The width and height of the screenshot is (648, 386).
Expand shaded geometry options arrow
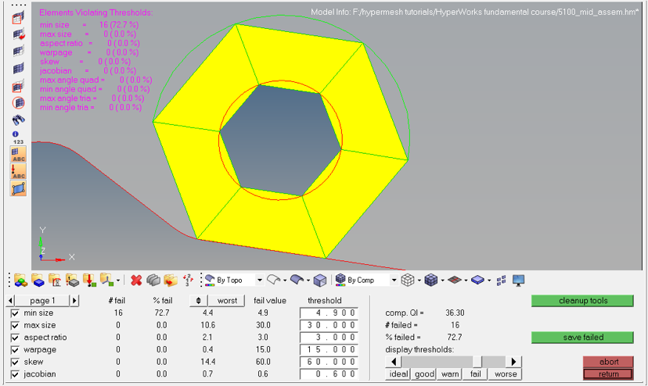pos(308,281)
